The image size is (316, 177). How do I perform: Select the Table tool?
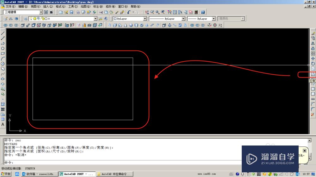[3, 119]
